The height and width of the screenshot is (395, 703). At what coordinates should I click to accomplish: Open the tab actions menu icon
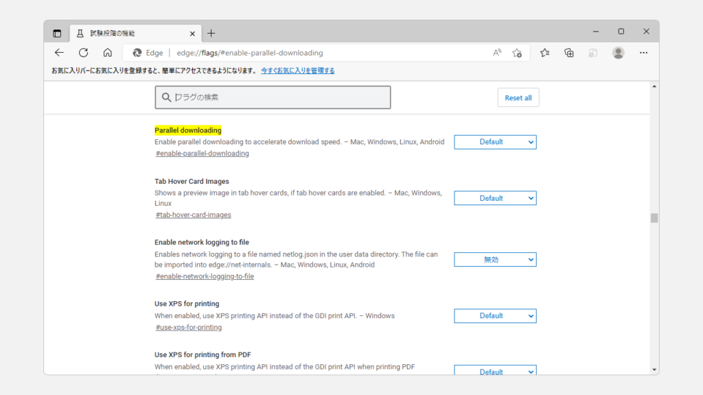coord(57,33)
